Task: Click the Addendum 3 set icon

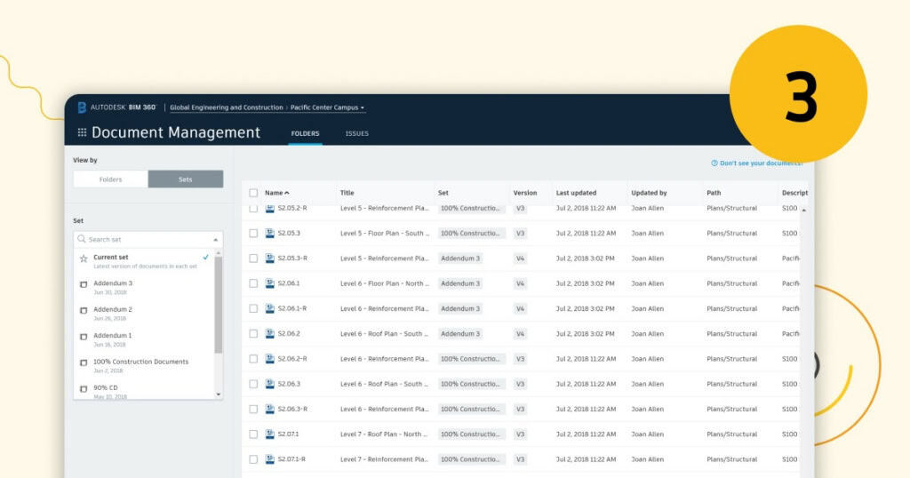Action: pos(84,285)
